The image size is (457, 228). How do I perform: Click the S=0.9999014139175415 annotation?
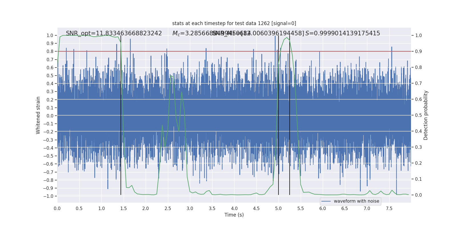point(342,33)
